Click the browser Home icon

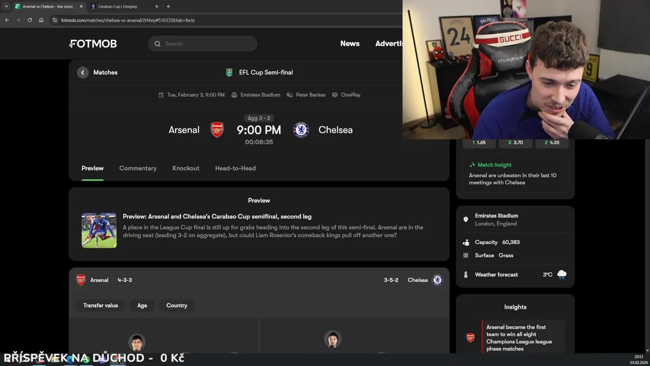(x=41, y=20)
